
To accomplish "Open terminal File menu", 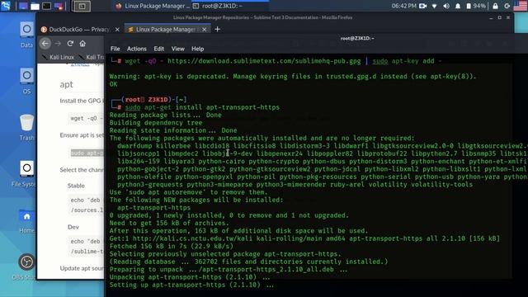I will pos(115,49).
